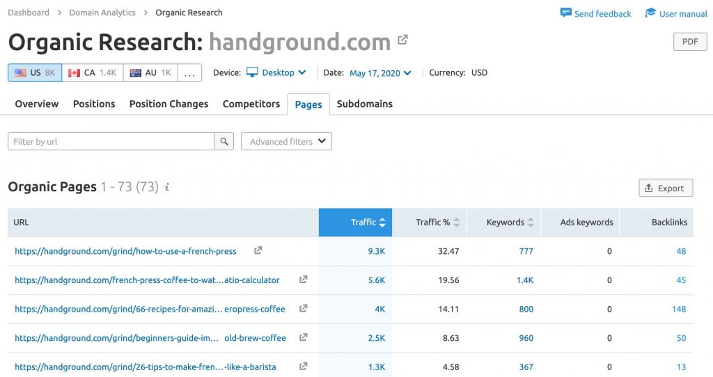
Task: Switch to the Position Changes tab
Action: pyautogui.click(x=169, y=104)
